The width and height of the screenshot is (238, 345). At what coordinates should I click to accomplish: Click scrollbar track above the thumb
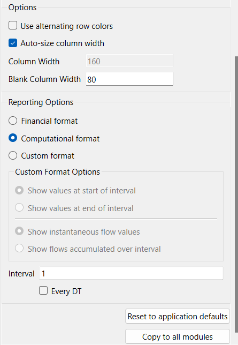point(236,28)
